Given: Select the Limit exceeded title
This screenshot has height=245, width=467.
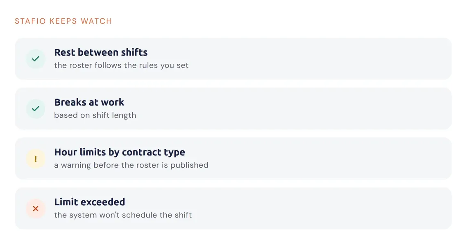Looking at the screenshot, I should tap(89, 202).
